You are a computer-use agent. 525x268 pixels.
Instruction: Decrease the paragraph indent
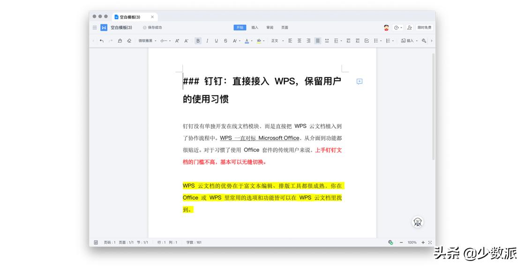pos(348,41)
